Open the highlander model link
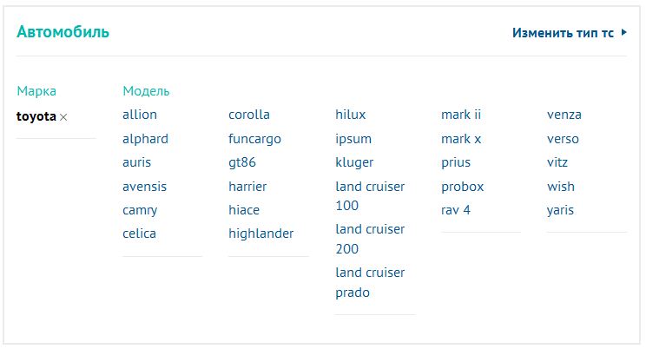The height and width of the screenshot is (349, 646). [x=260, y=234]
